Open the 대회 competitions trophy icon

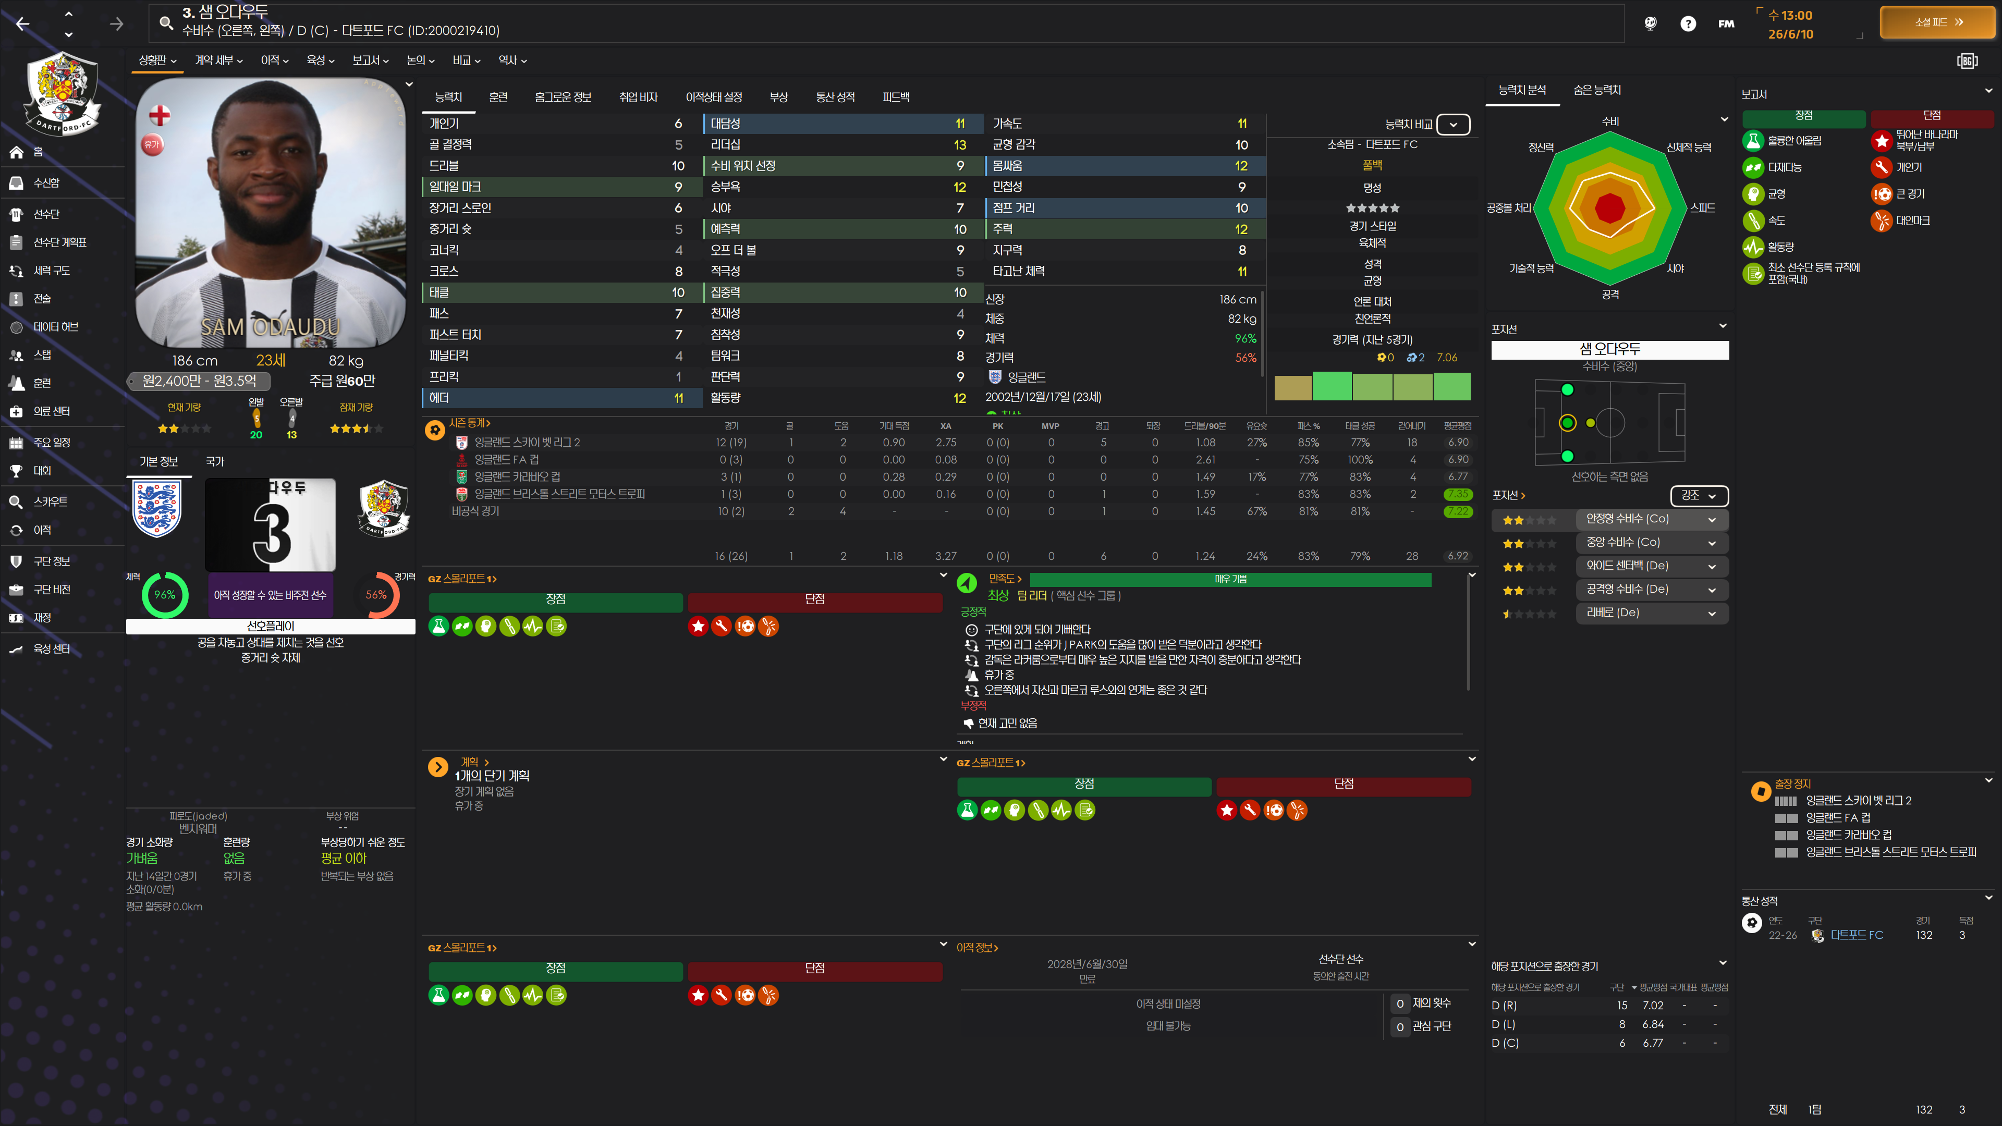16,471
